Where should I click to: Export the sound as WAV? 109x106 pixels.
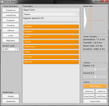(x=95, y=101)
